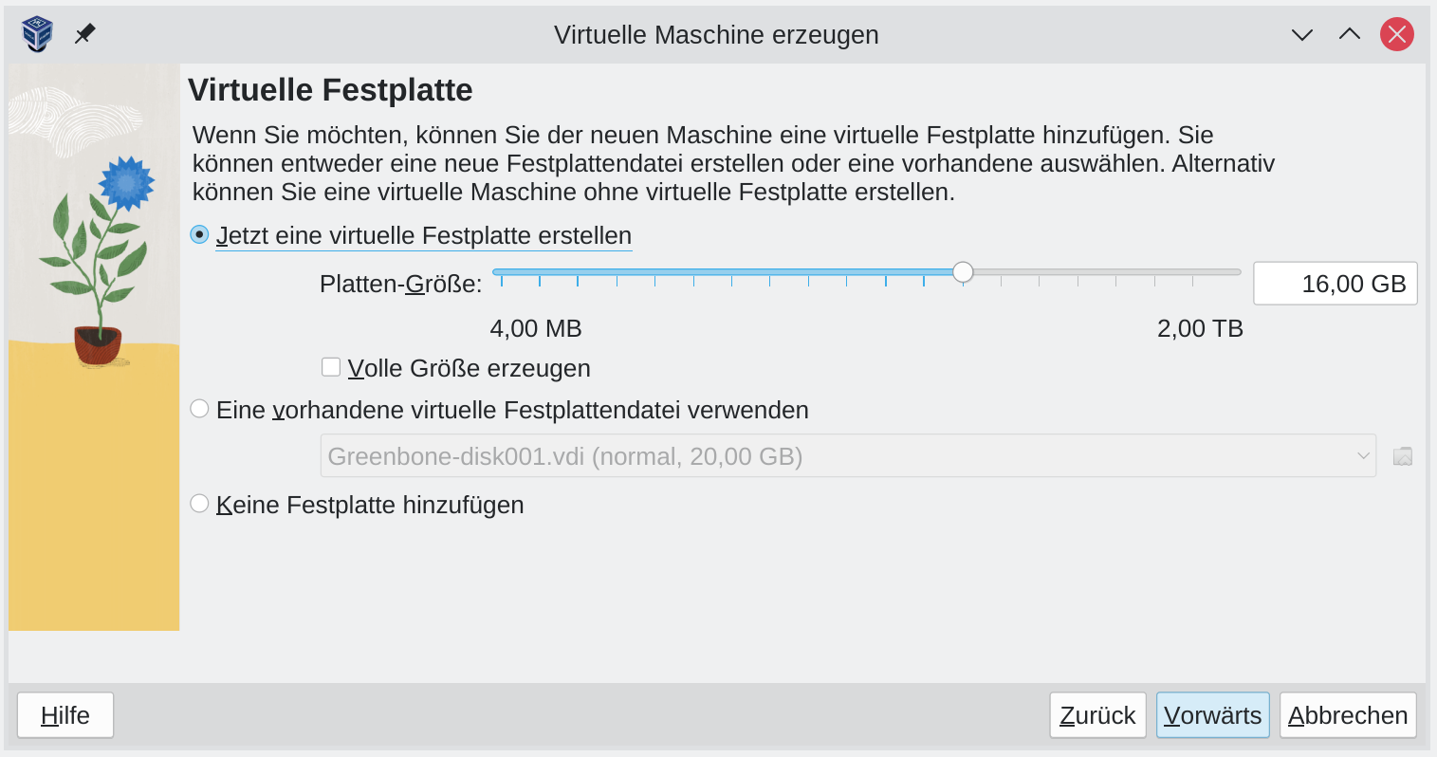The image size is (1437, 757).
Task: Go back with the Zurück button
Action: (1097, 715)
